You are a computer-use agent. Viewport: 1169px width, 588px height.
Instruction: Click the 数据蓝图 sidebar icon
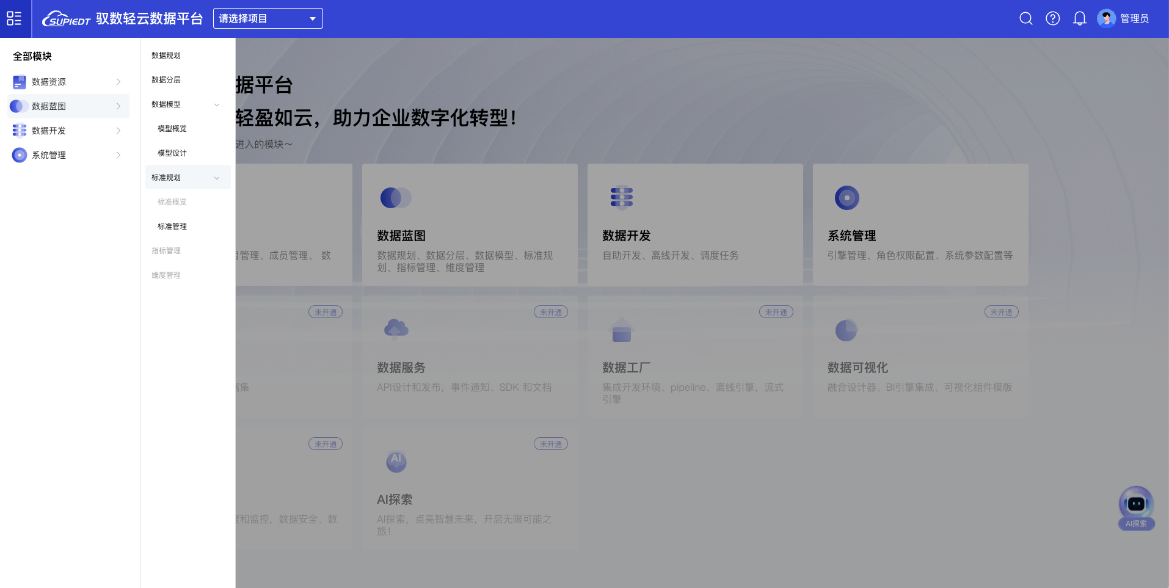pos(20,106)
